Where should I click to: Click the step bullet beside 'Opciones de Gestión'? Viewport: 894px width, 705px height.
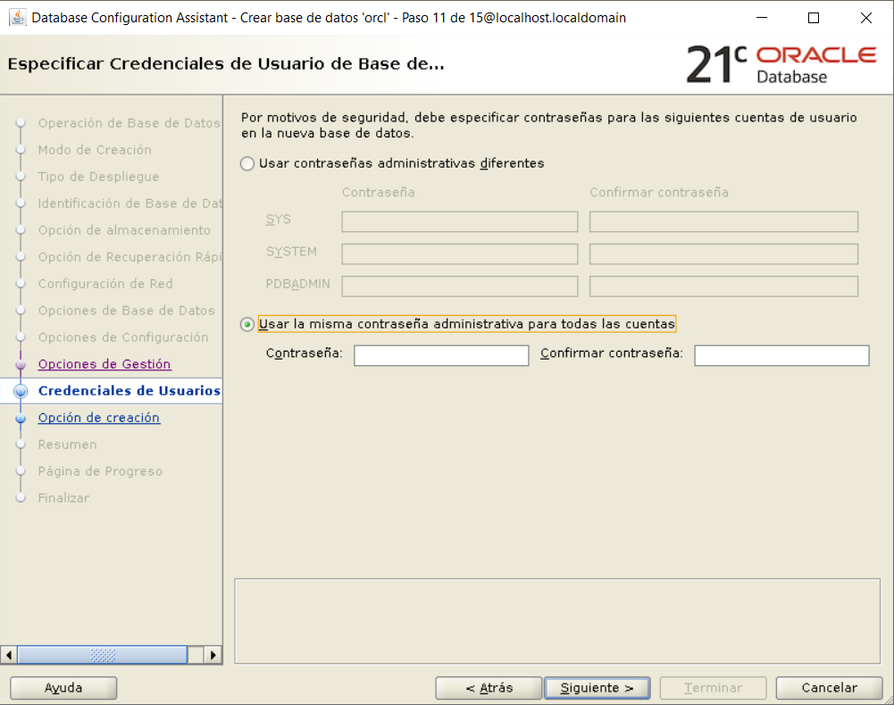(x=21, y=364)
